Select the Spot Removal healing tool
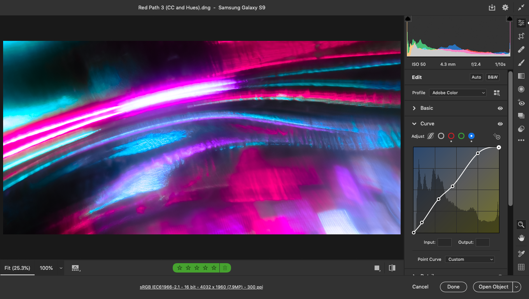 point(521,49)
